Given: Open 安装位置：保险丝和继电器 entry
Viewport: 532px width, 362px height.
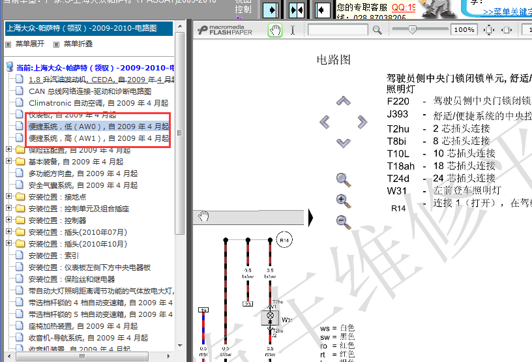Looking at the screenshot, I should click(72, 279).
